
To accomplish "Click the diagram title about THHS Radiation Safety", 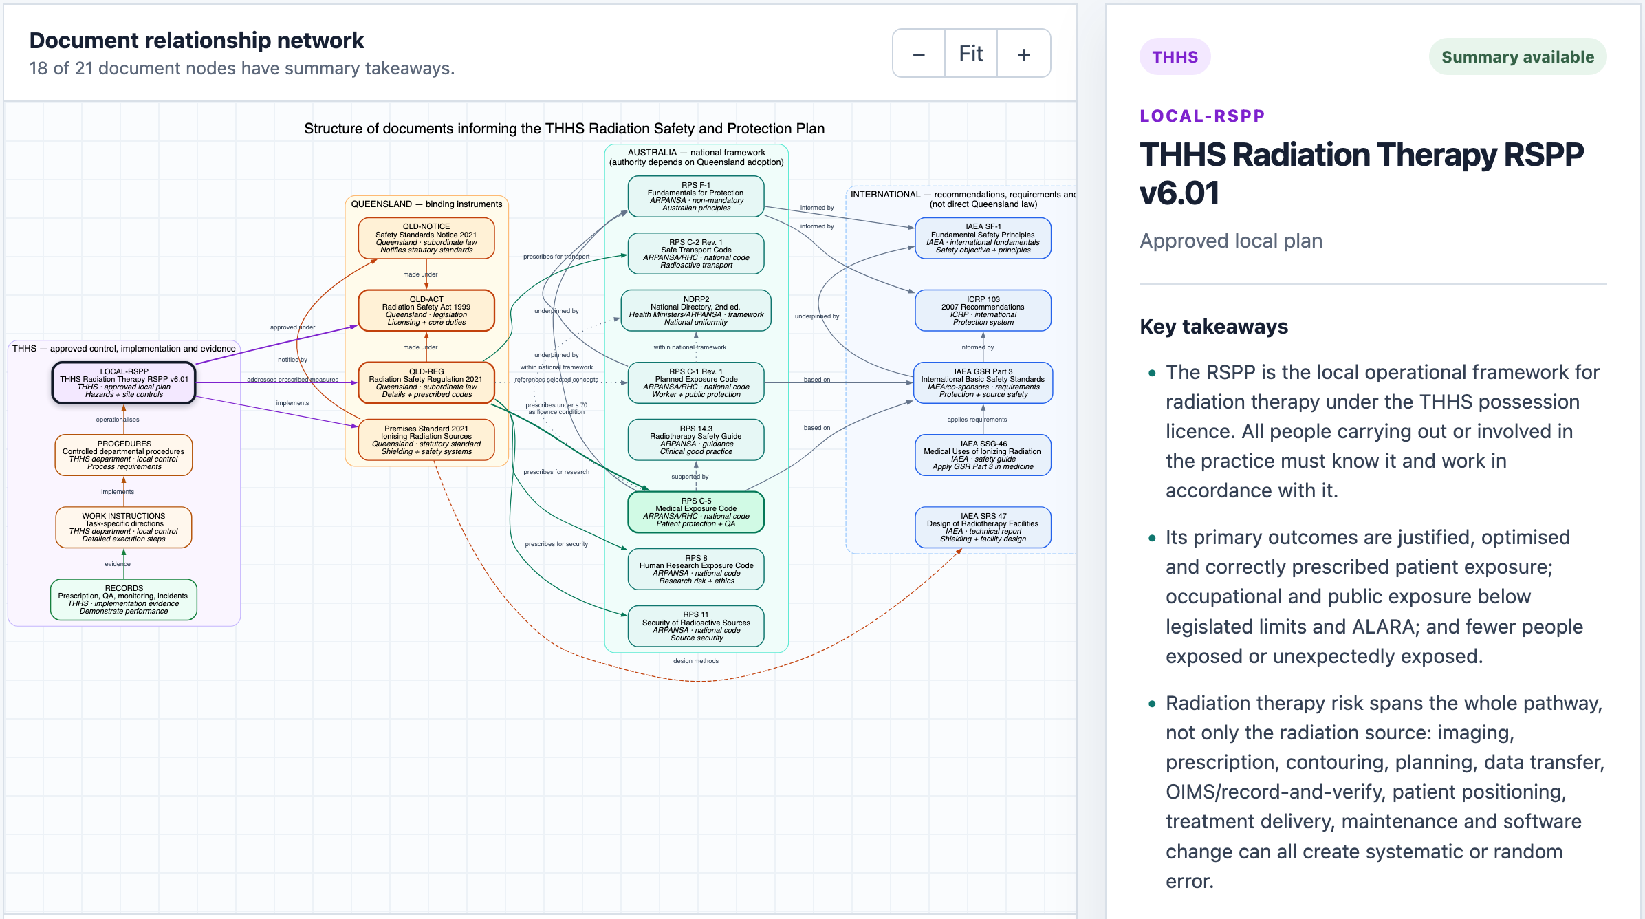I will click(x=564, y=129).
